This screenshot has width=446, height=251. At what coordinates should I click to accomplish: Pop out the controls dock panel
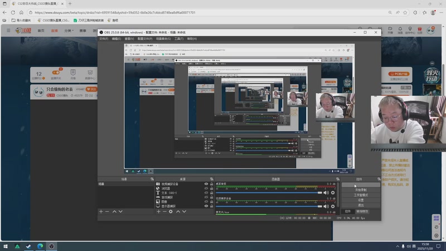pyautogui.click(x=379, y=179)
